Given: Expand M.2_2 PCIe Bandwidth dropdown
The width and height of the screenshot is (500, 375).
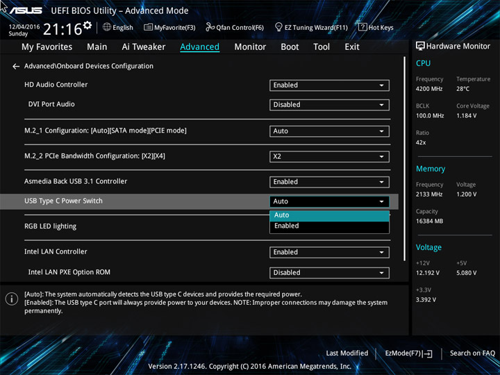Looking at the screenshot, I should coord(329,157).
